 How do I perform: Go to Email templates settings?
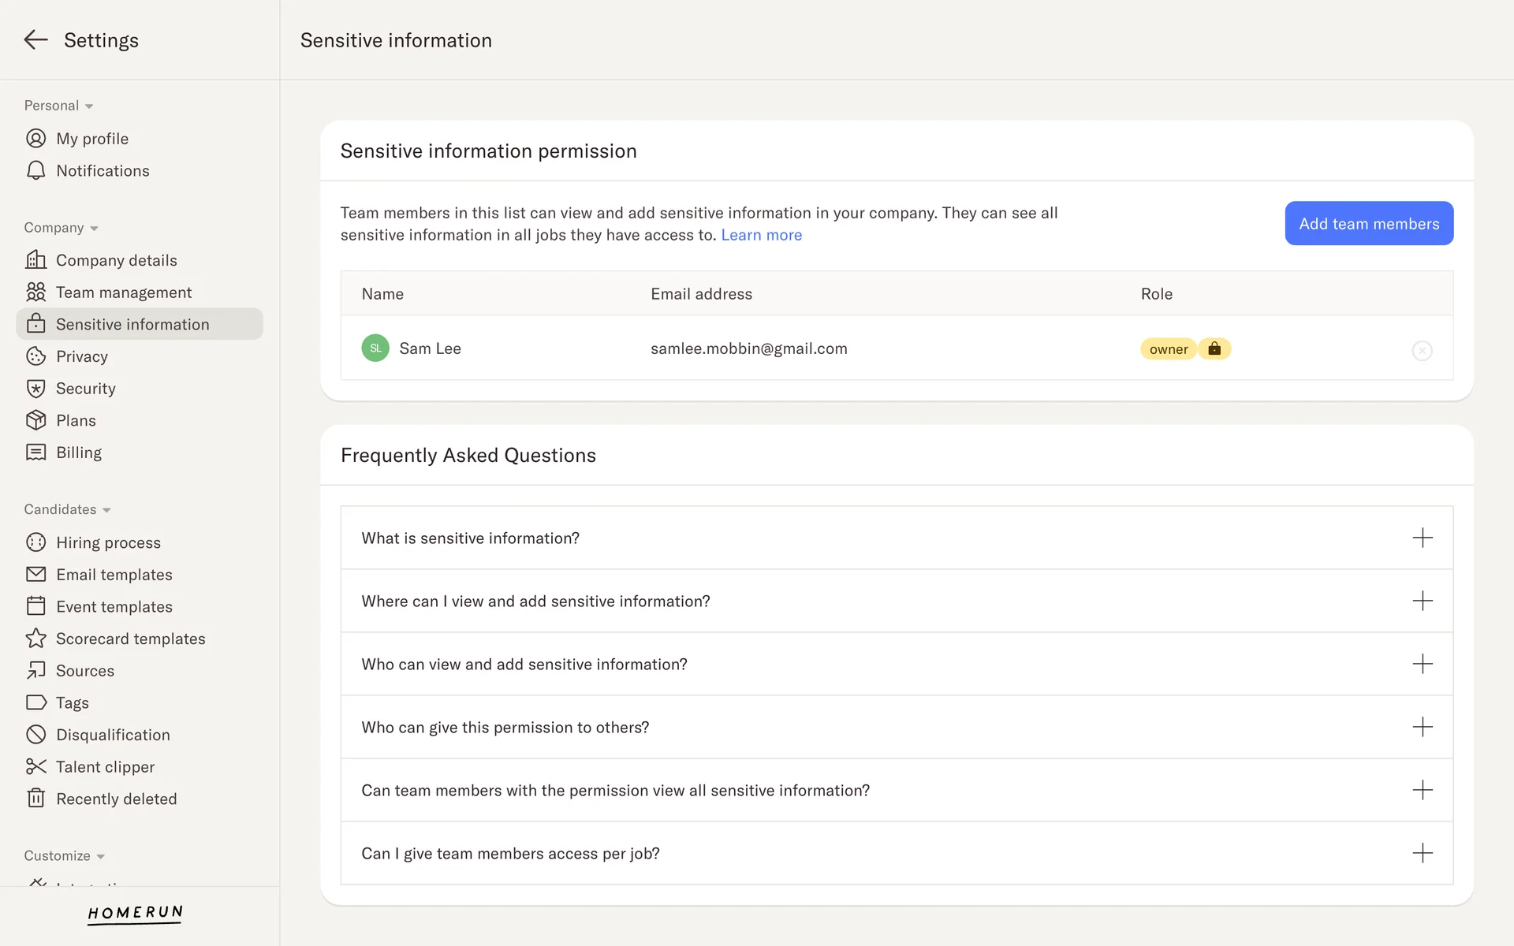point(114,575)
